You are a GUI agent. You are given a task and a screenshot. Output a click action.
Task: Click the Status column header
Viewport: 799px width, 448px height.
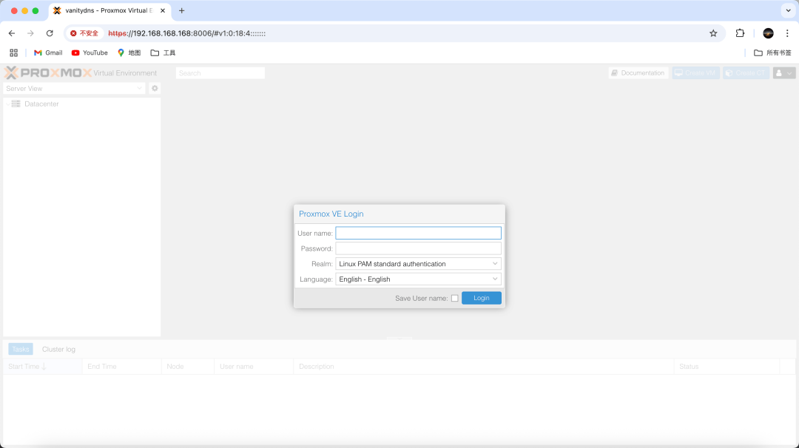coord(726,367)
